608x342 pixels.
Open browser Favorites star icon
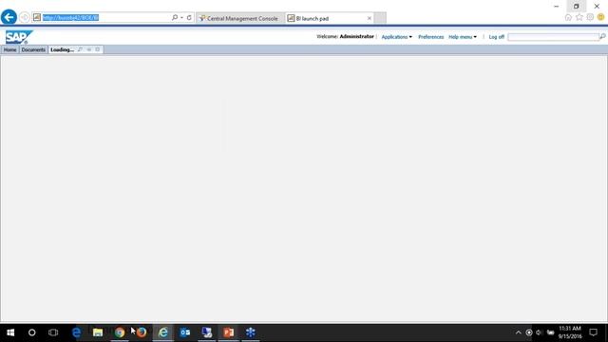click(579, 17)
